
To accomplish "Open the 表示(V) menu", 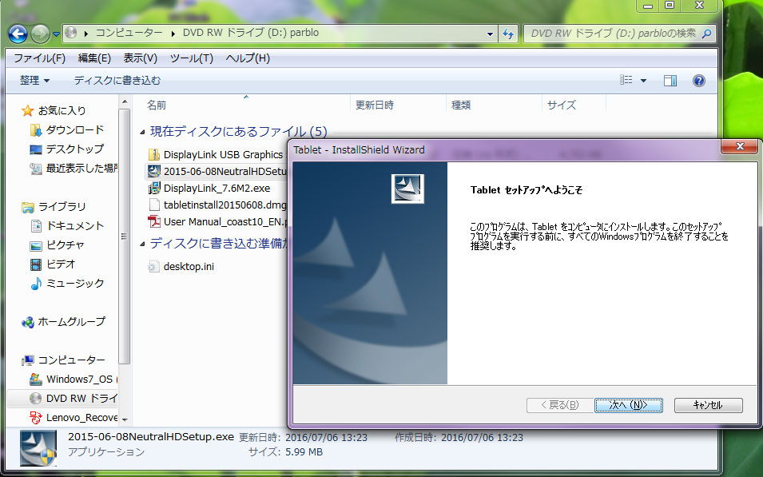I will (140, 58).
